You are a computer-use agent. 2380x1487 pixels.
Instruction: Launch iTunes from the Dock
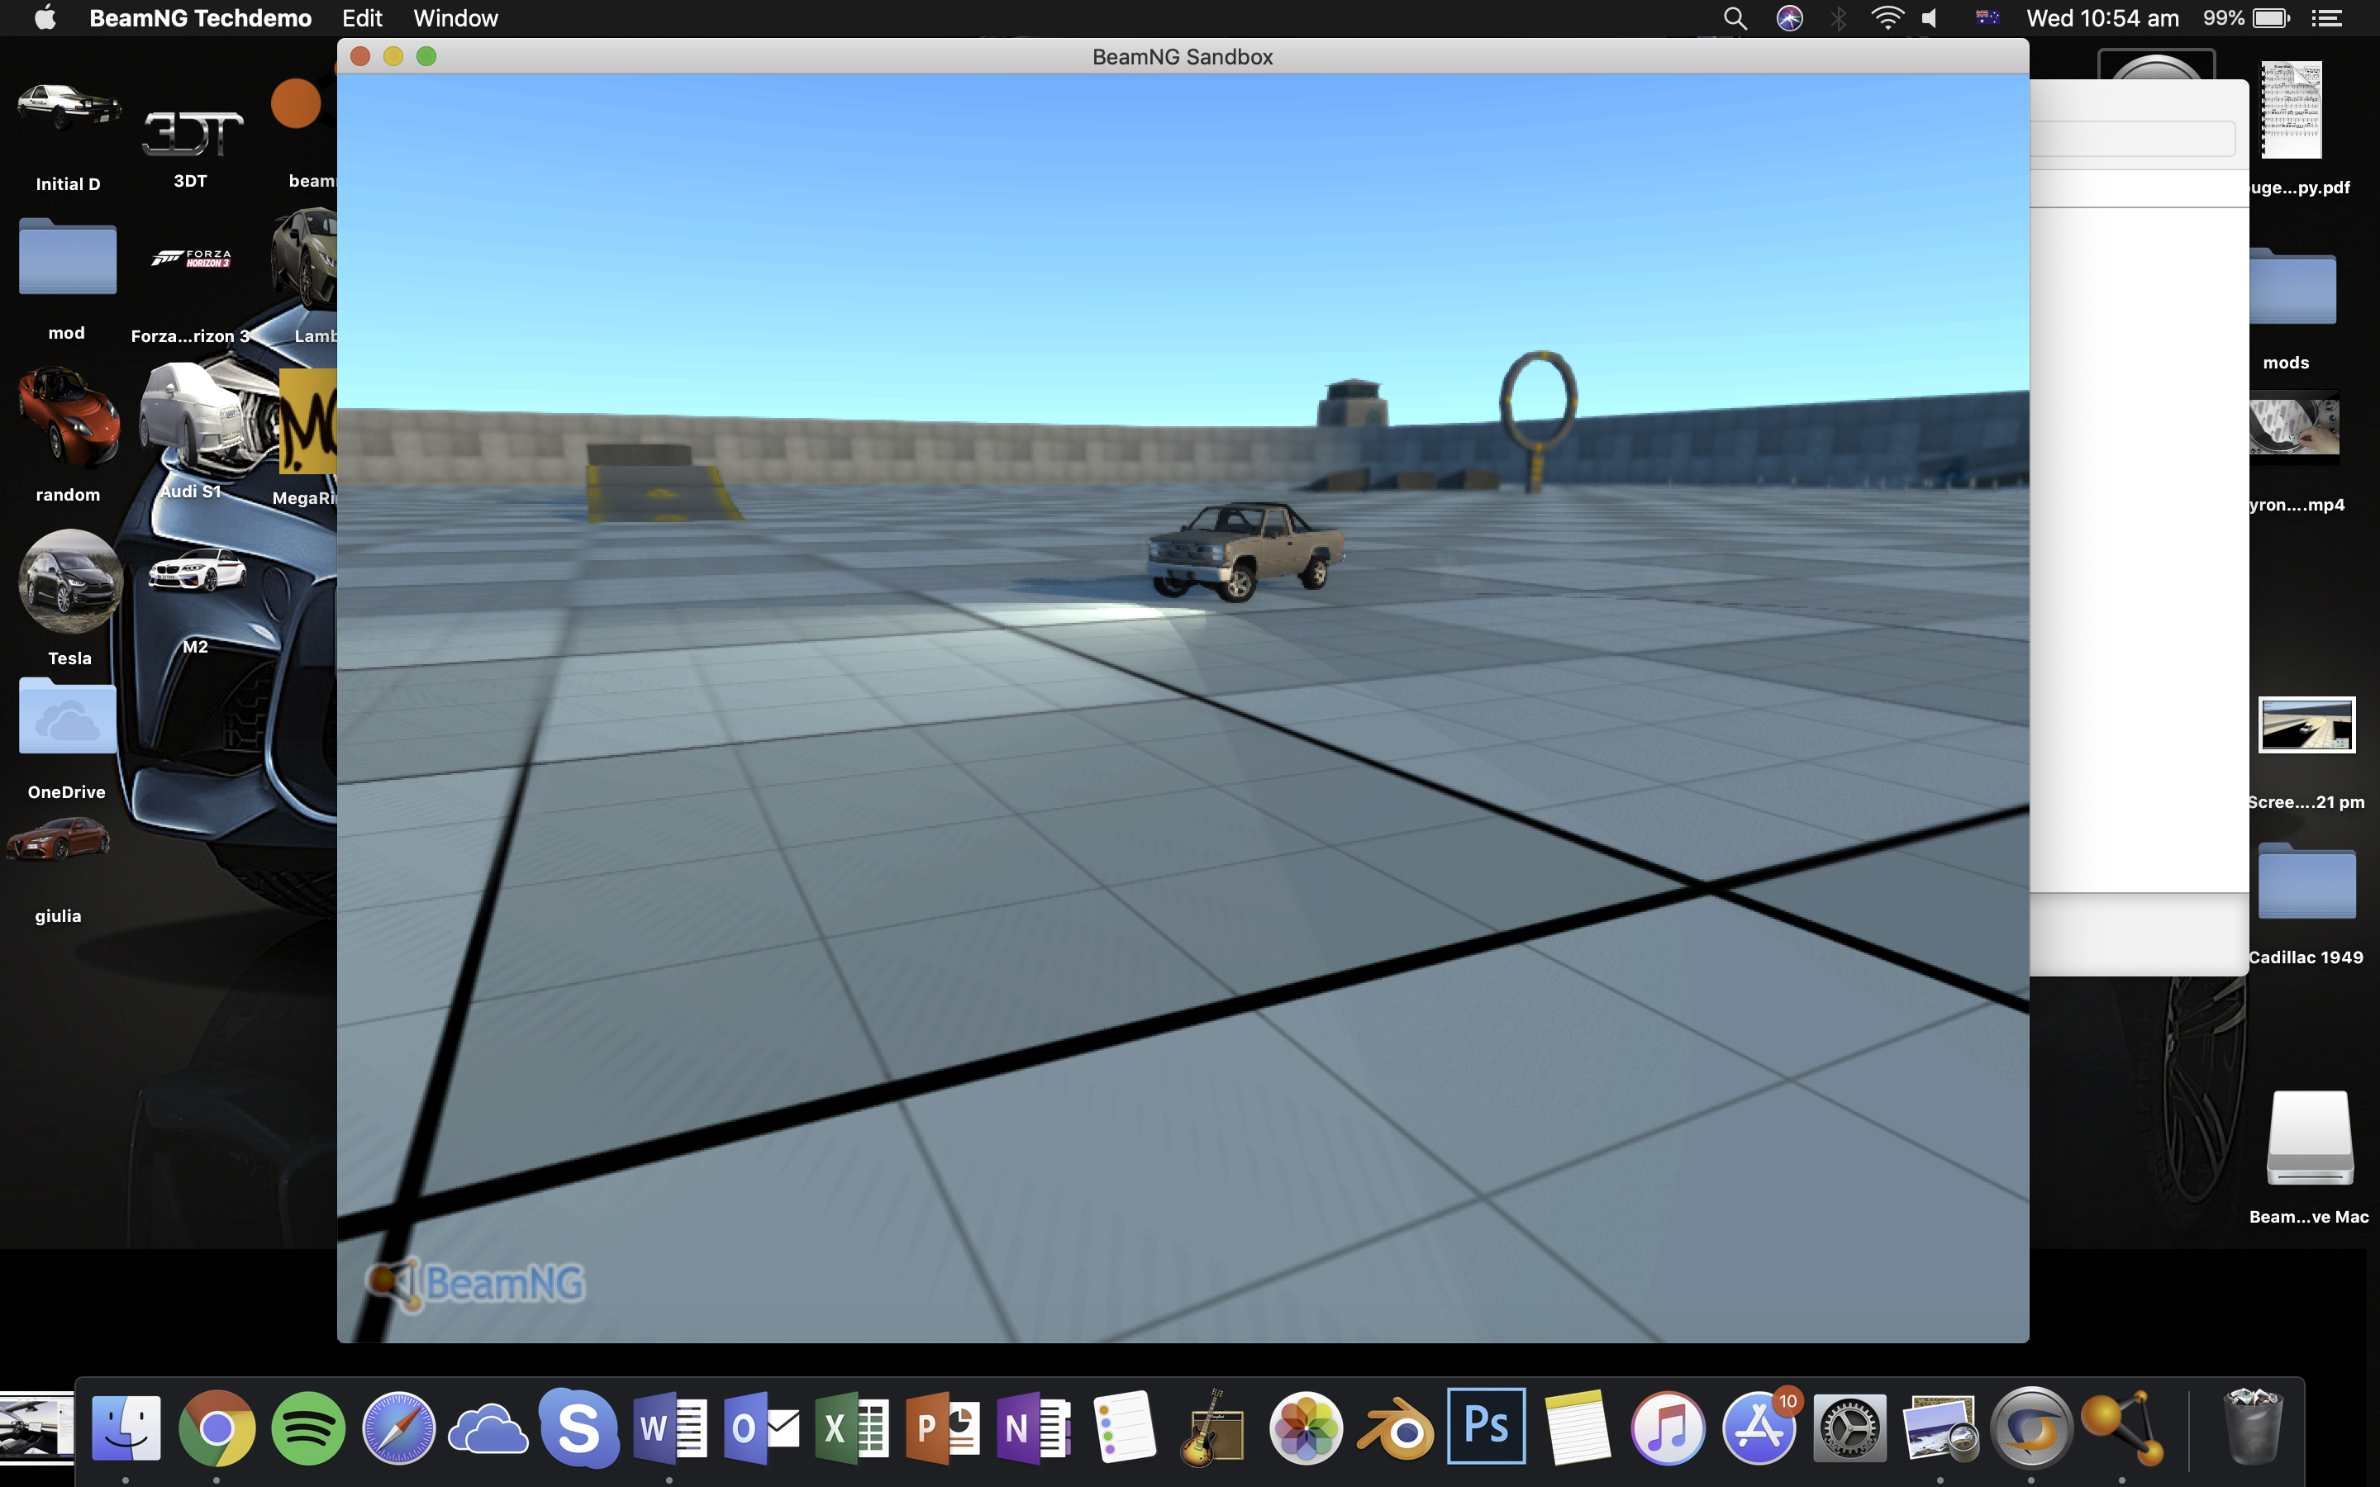[1668, 1427]
